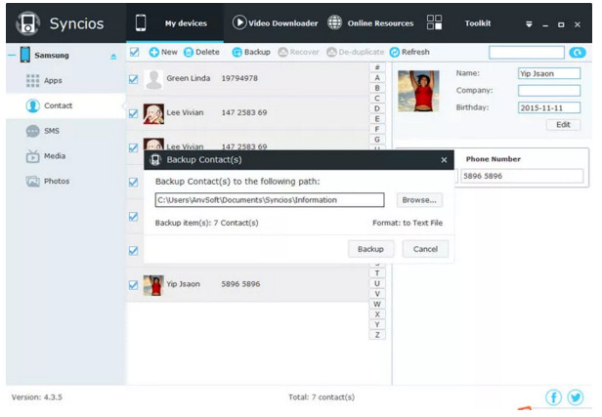Uncheck the first Lee Vivian checkbox
602x417 pixels.
point(133,113)
